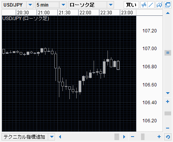Click the vertical zoom slider thumb
This screenshot has height=142, width=173.
click(168, 113)
